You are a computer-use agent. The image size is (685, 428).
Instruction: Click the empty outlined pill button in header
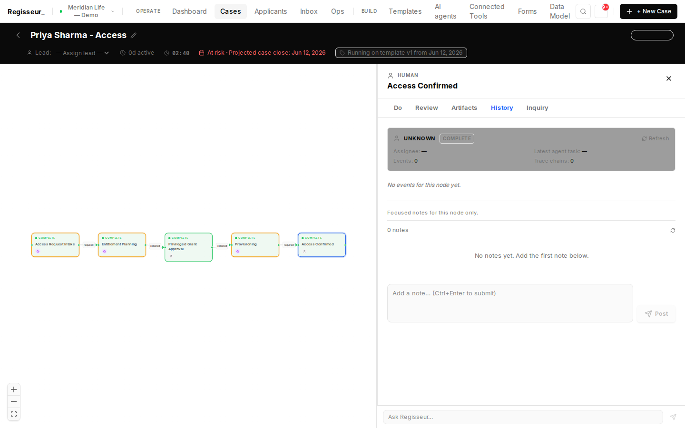click(x=652, y=35)
